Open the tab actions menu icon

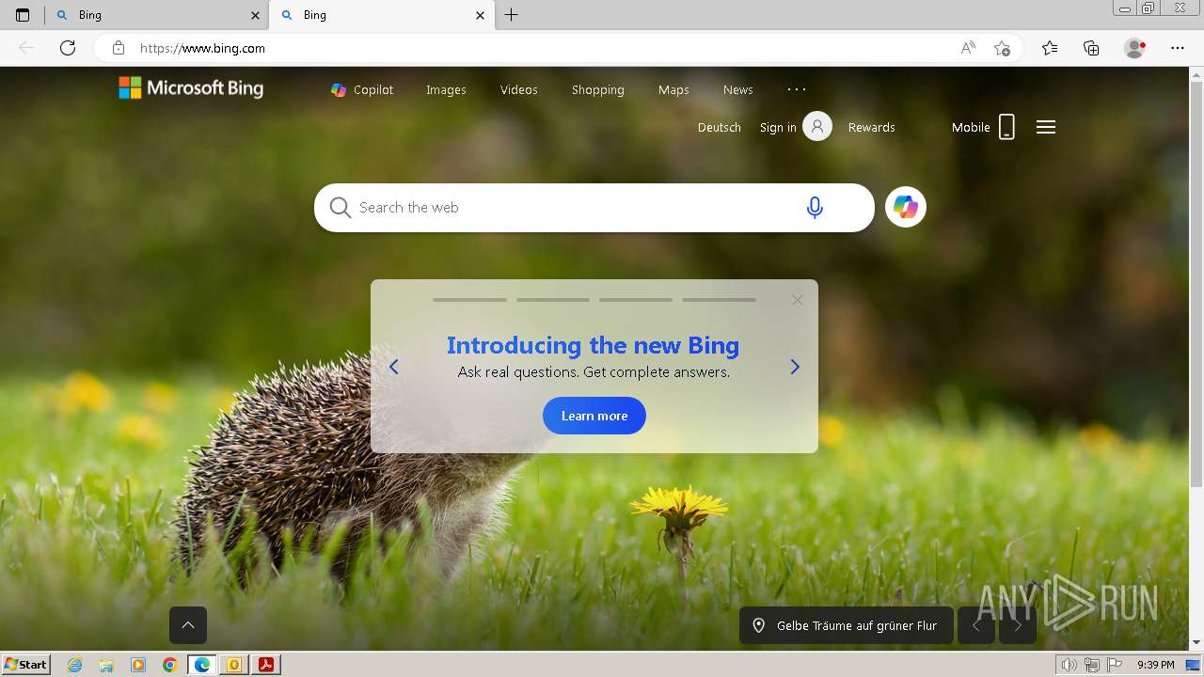point(23,15)
